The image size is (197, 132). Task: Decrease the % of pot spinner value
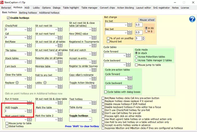coord(143,39)
